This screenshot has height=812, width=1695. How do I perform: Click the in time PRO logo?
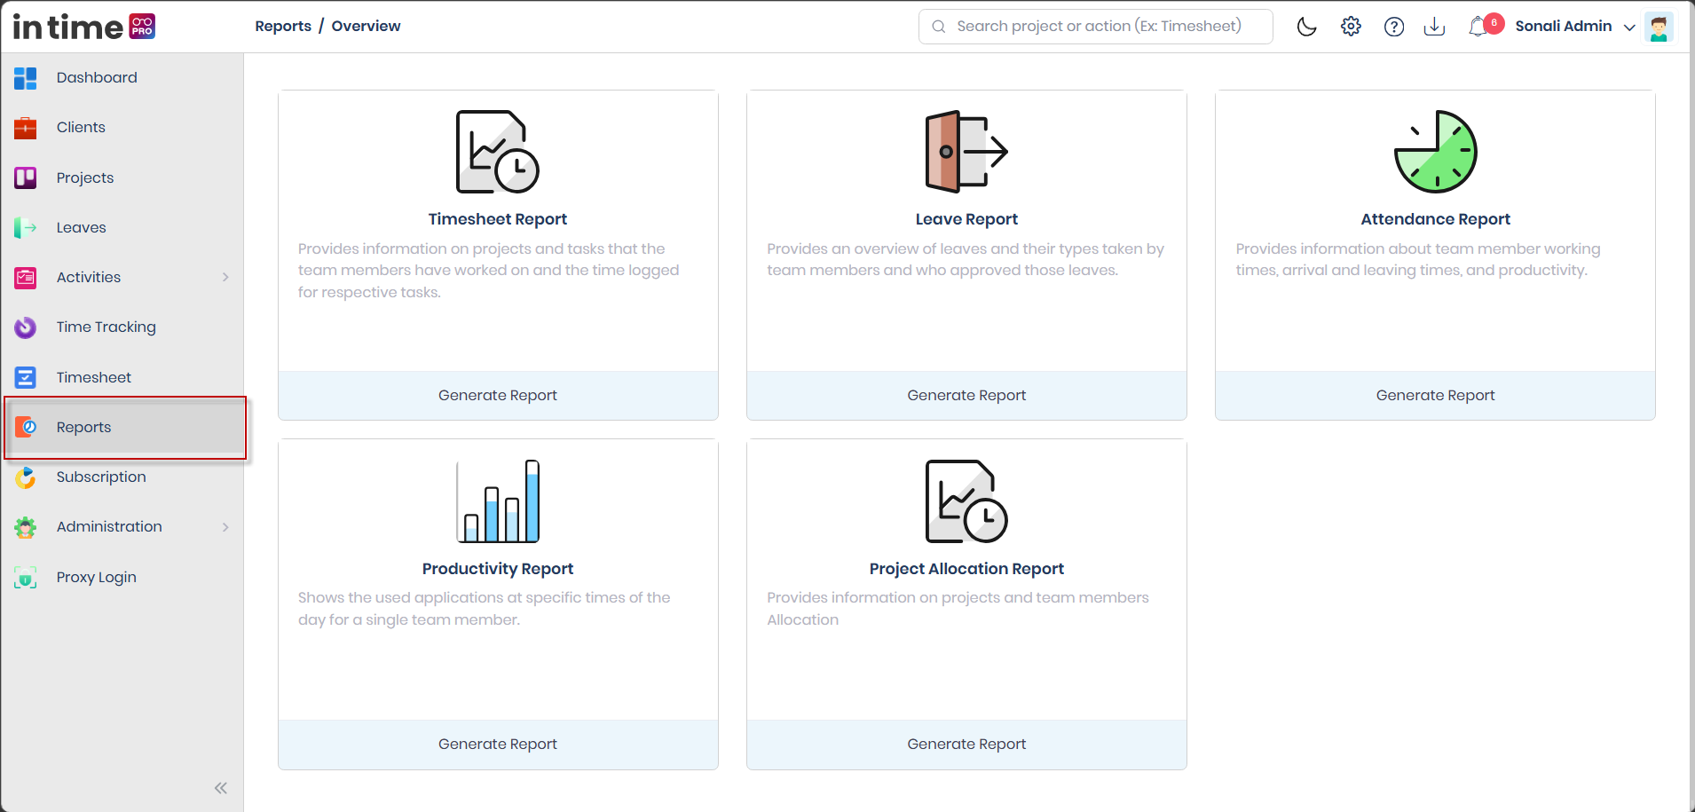[84, 27]
